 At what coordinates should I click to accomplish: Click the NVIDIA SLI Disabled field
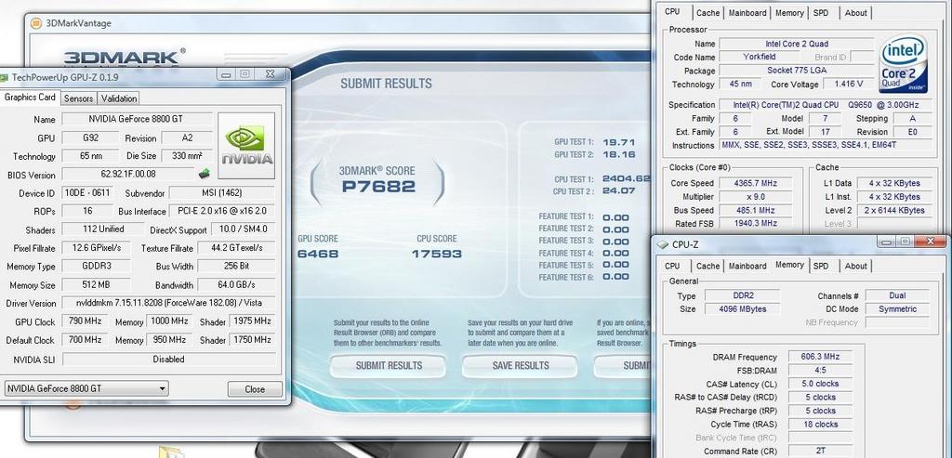tap(169, 360)
